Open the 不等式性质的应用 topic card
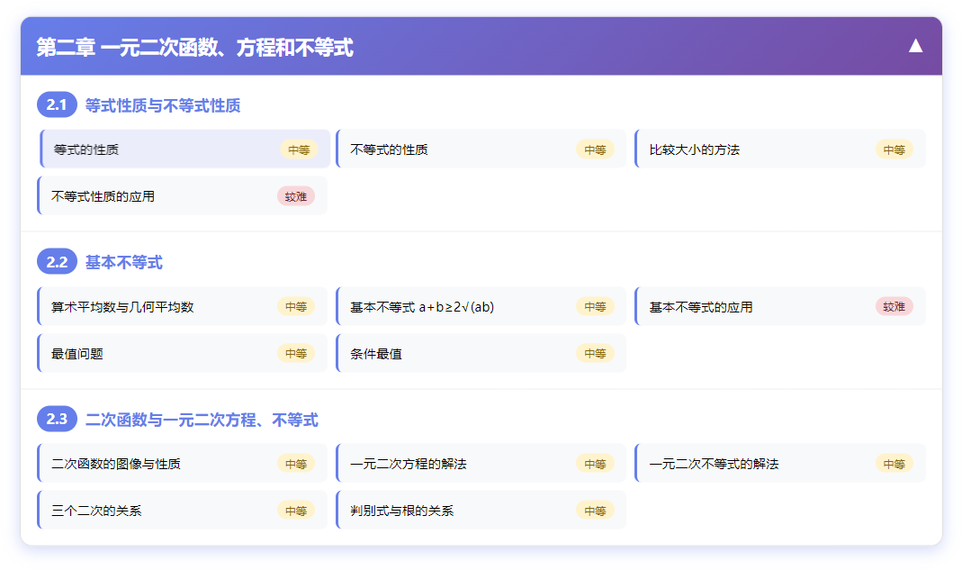Image resolution: width=962 pixels, height=570 pixels. click(x=182, y=195)
